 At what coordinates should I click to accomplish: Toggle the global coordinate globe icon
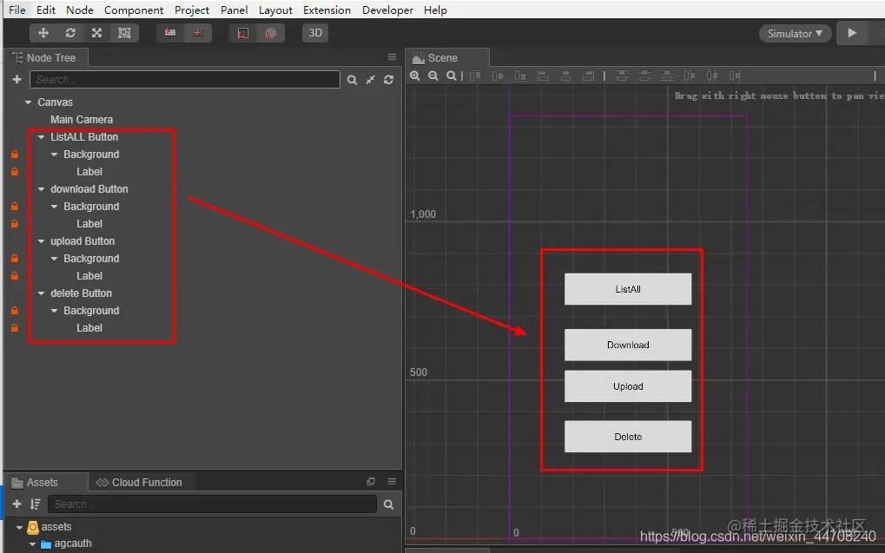point(270,33)
